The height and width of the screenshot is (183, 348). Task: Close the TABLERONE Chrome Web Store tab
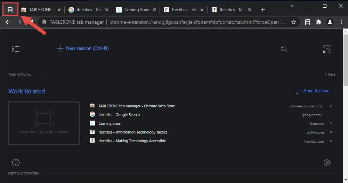click(59, 10)
